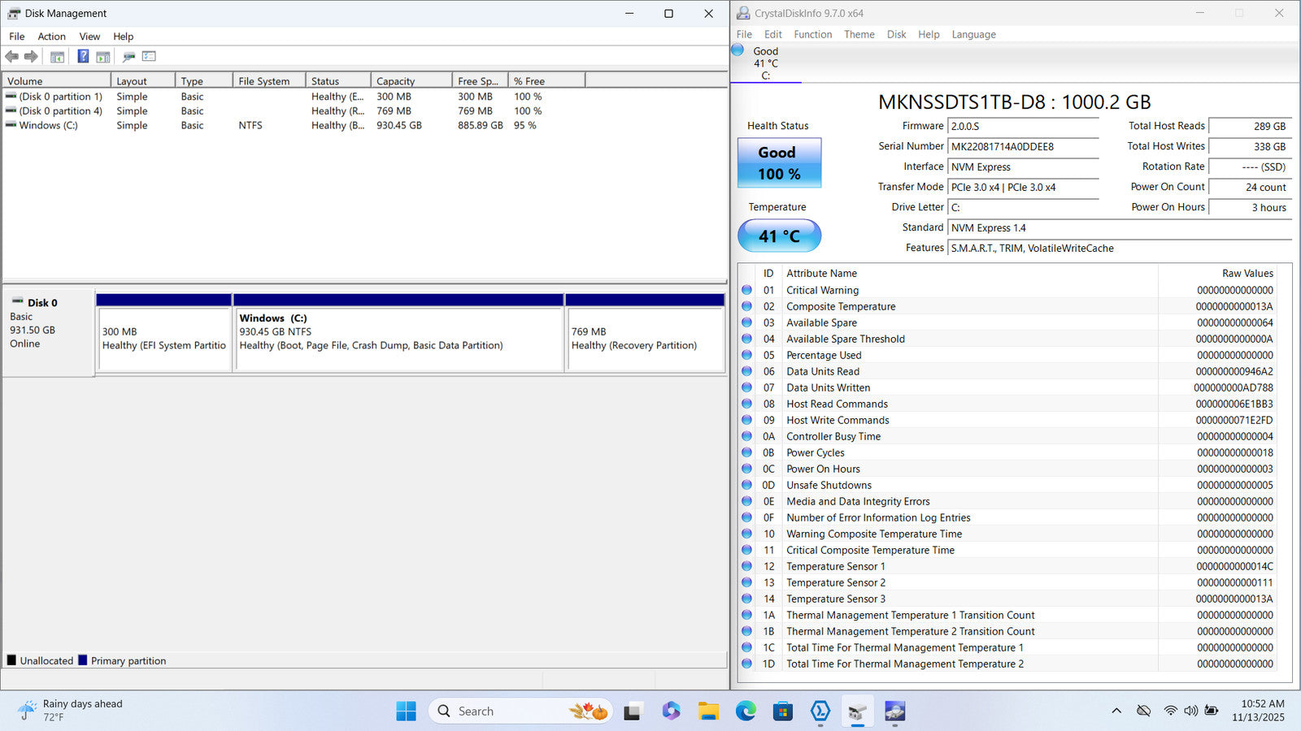
Task: Click the disk settings checklist toolbar icon
Action: (x=149, y=56)
